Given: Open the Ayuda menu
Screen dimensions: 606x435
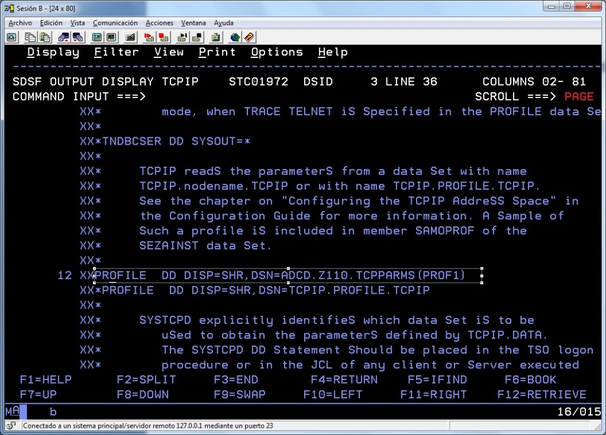Looking at the screenshot, I should (x=223, y=23).
